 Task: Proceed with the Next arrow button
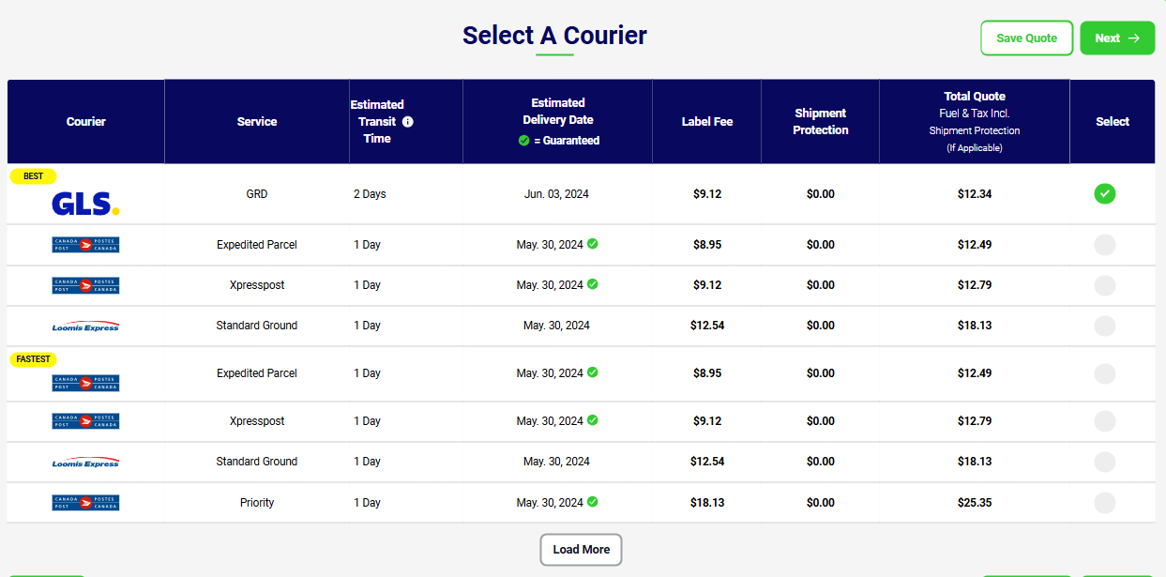tap(1117, 38)
